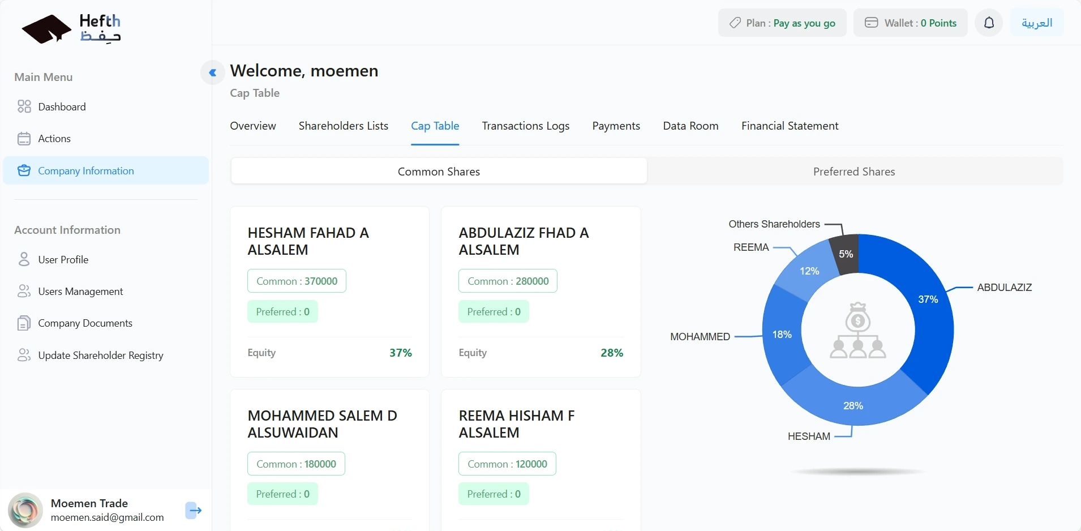Image resolution: width=1081 pixels, height=531 pixels.
Task: Click the notification bell icon
Action: [x=989, y=23]
